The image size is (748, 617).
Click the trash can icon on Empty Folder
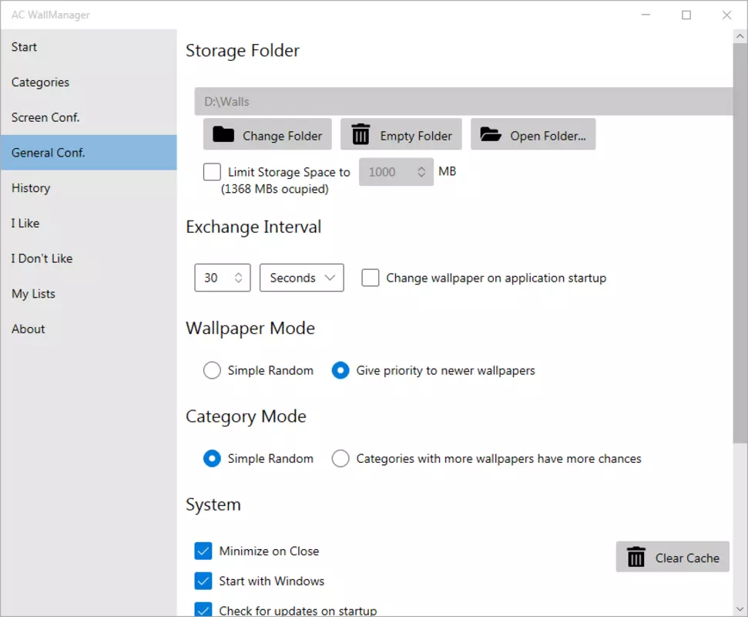361,134
